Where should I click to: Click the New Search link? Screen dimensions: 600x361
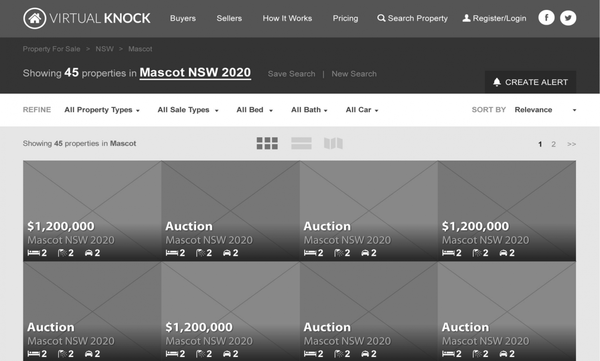(x=354, y=74)
